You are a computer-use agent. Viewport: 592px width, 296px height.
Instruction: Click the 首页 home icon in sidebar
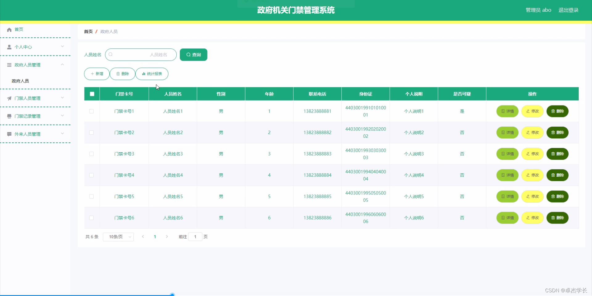9,29
